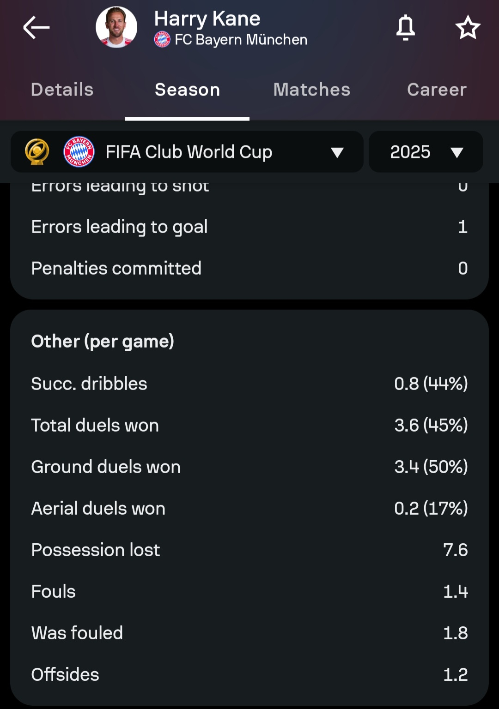Tap the Club World Cup trophy icon

coord(37,152)
